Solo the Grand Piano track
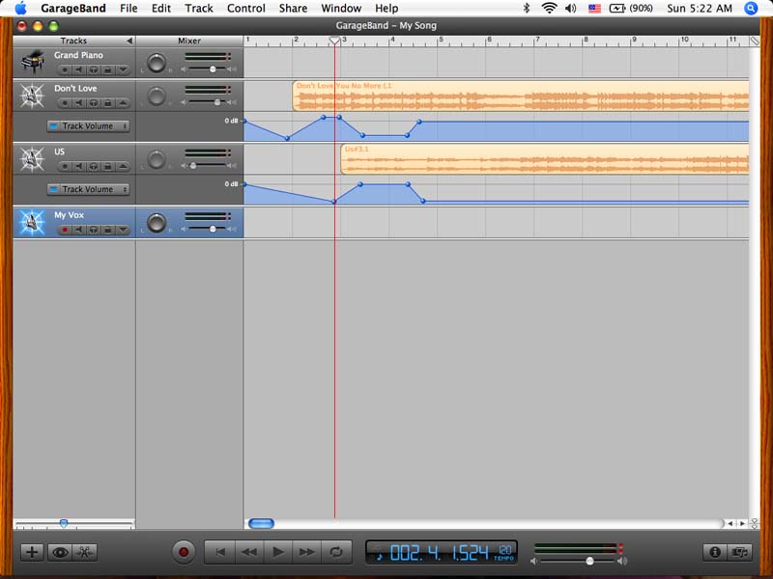The height and width of the screenshot is (579, 773). (93, 69)
